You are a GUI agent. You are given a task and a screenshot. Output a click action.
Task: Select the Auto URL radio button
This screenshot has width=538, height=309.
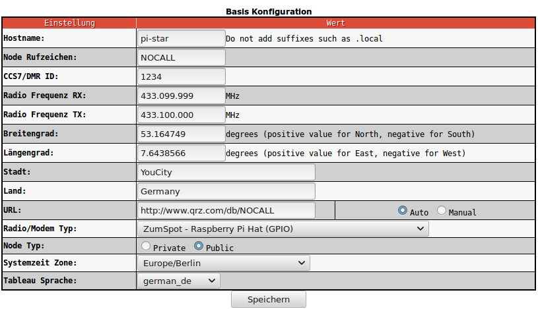[403, 211]
